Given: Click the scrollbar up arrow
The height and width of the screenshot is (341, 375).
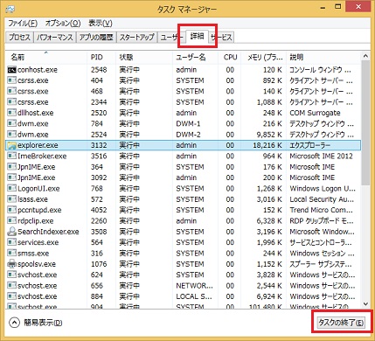Looking at the screenshot, I should (x=365, y=56).
